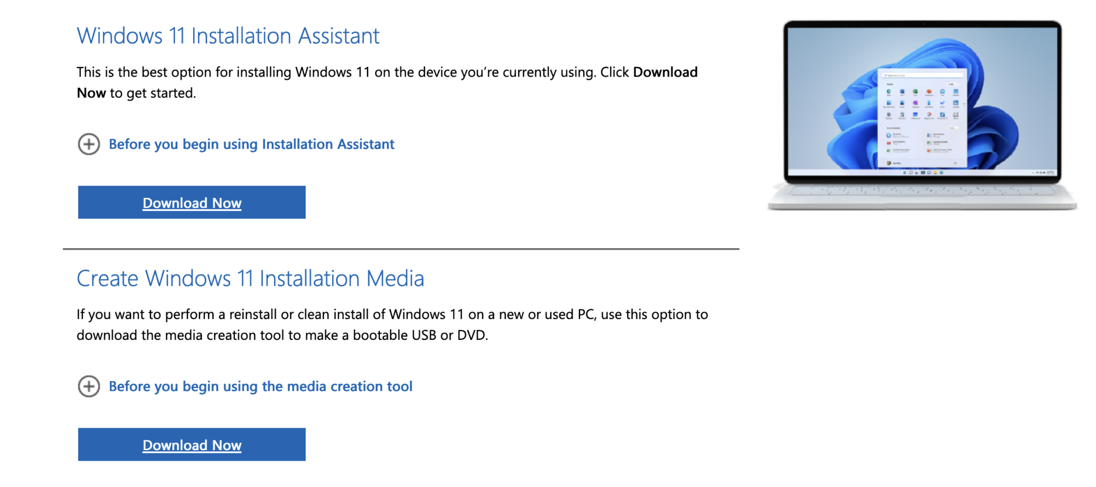Click the PowerPoint icon in the Start menu

pyautogui.click(x=929, y=92)
